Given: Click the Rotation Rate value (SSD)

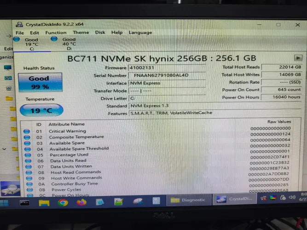Looking at the screenshot, I should pos(282,82).
